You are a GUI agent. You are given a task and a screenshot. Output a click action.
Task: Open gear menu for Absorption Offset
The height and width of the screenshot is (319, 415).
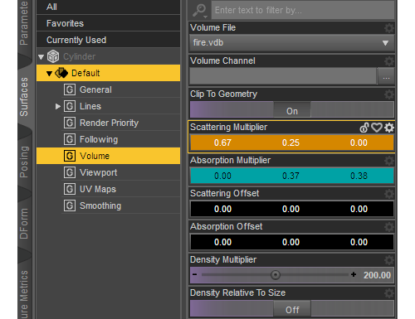click(389, 227)
